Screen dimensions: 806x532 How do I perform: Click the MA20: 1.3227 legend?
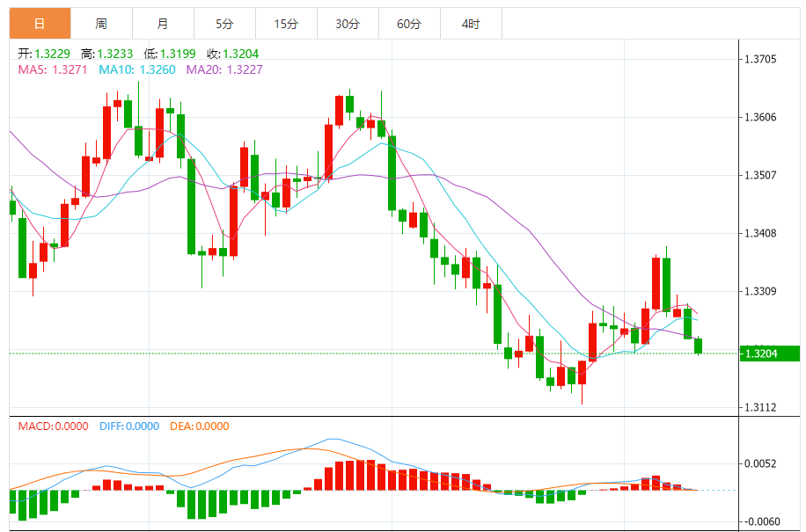pos(224,69)
